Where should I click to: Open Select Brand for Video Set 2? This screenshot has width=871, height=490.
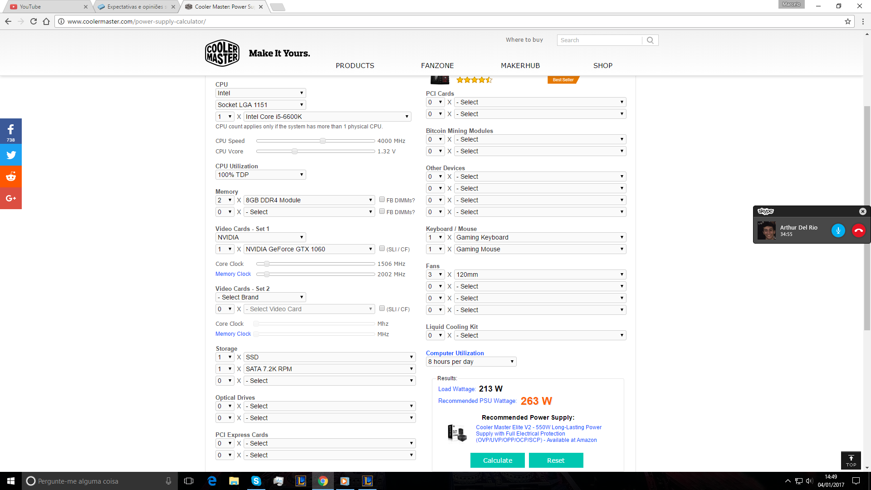260,297
